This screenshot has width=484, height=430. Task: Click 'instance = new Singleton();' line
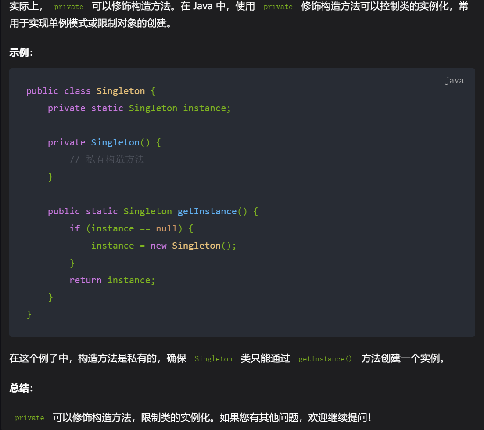pos(164,246)
